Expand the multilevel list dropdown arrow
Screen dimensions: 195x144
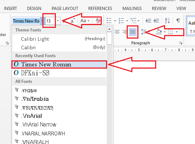(138, 21)
